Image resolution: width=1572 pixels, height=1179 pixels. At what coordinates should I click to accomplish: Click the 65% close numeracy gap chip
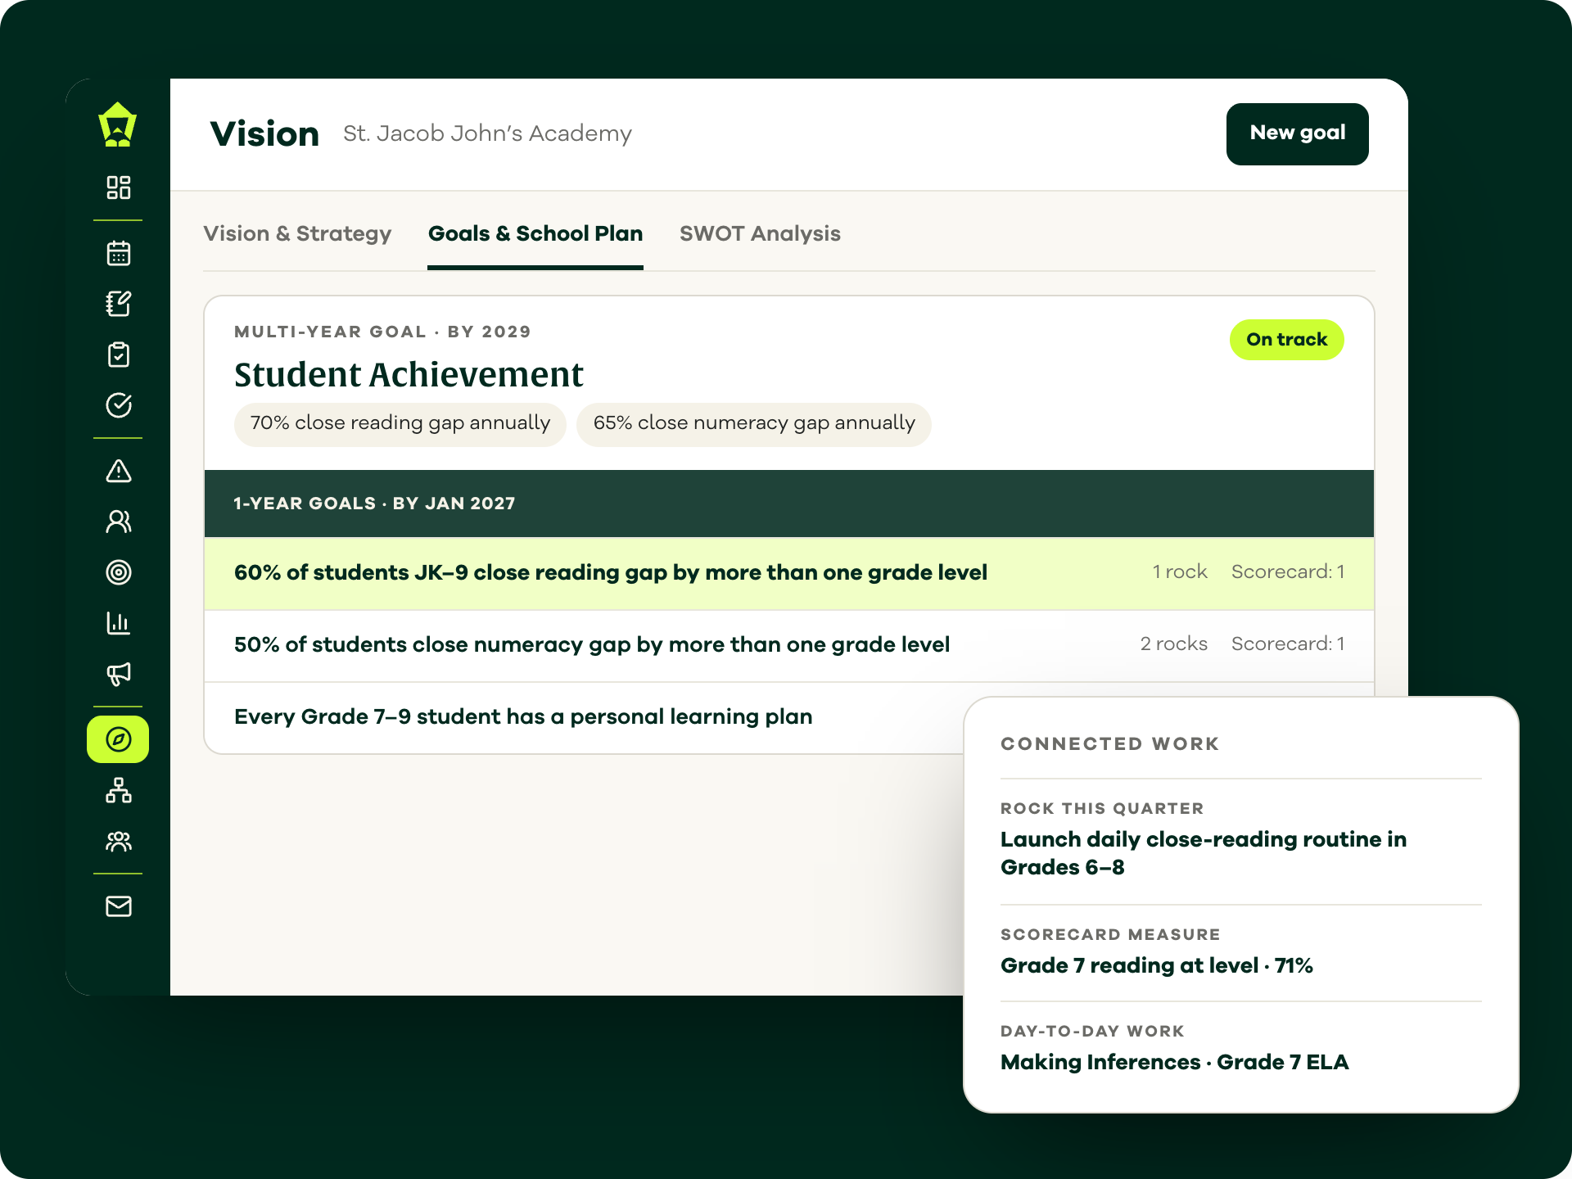754,424
